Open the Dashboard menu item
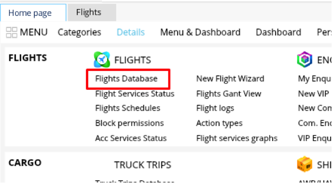332x183 pixels. 278,32
